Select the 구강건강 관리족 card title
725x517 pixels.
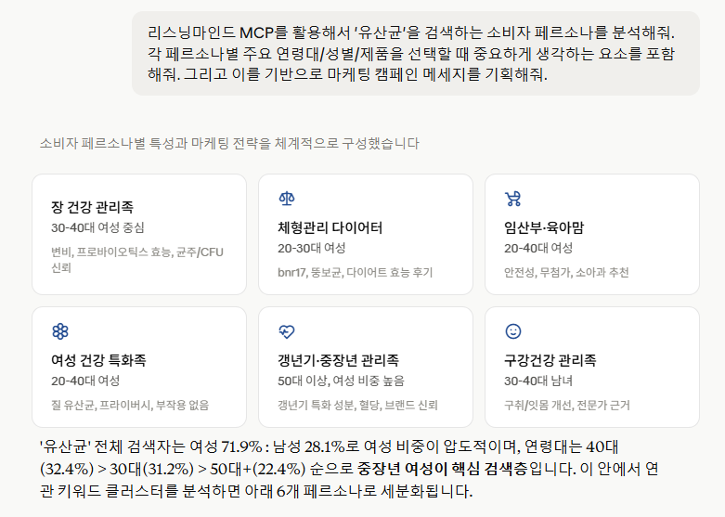coord(550,360)
